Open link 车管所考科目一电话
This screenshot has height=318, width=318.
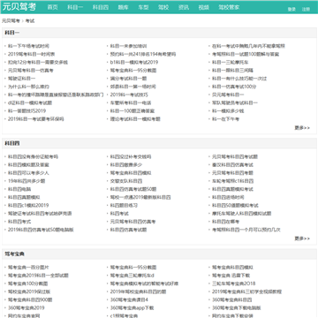tap(131, 102)
